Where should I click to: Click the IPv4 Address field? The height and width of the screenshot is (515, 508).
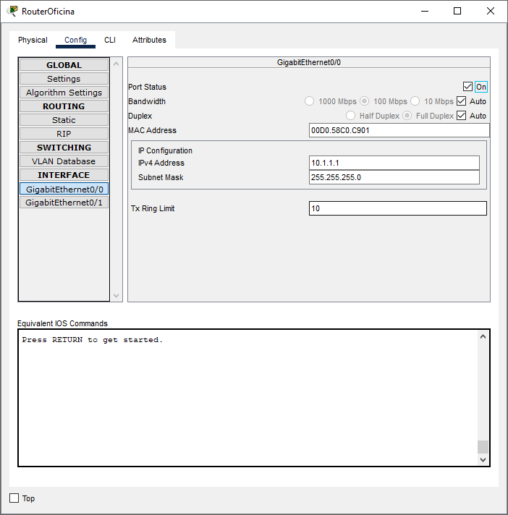point(394,163)
